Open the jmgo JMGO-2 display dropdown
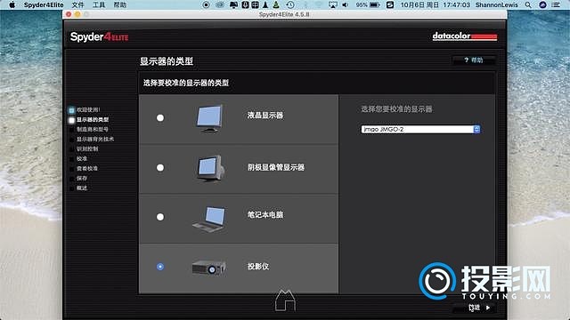This screenshot has height=320, width=570. 420,130
